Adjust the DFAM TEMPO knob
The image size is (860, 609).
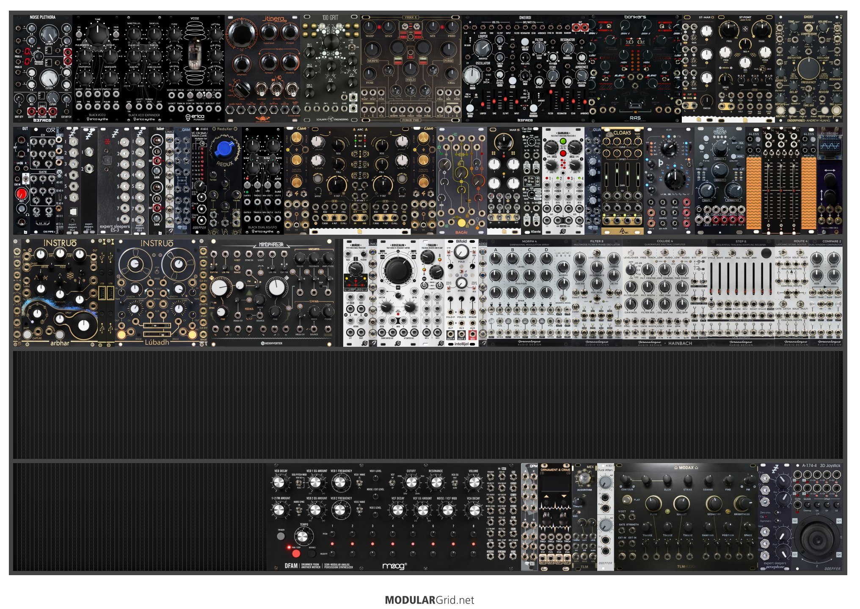click(302, 537)
